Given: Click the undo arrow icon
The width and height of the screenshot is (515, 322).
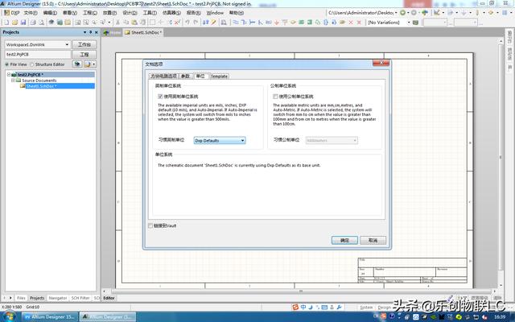Looking at the screenshot, I should pos(187,23).
